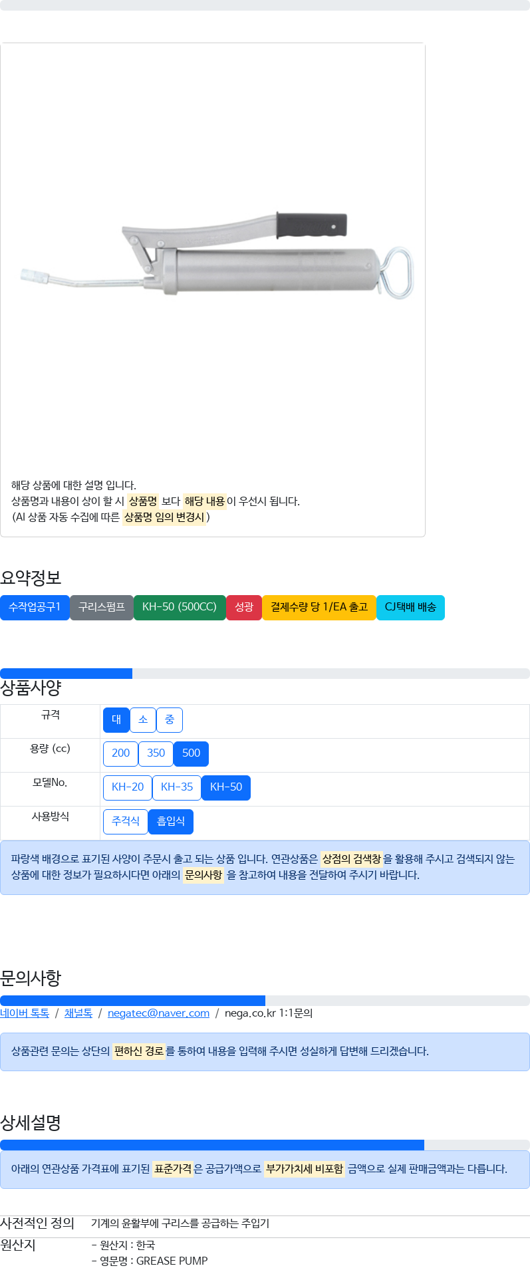530x1270 pixels.
Task: Choose 200 cc capacity
Action: coord(120,754)
